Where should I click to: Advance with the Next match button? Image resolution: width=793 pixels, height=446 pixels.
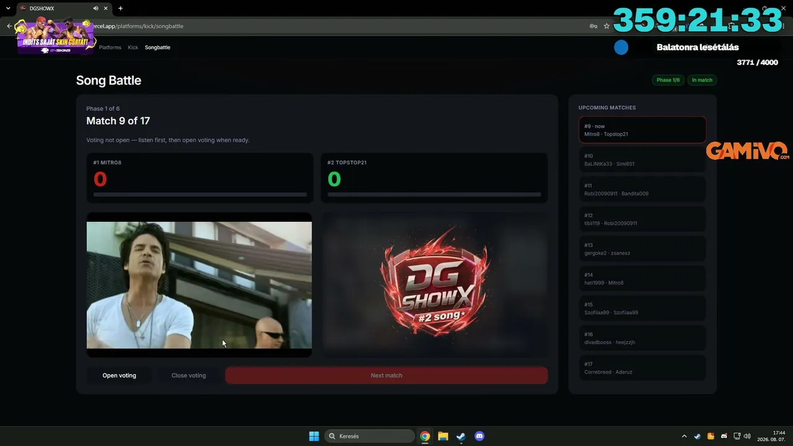click(387, 375)
